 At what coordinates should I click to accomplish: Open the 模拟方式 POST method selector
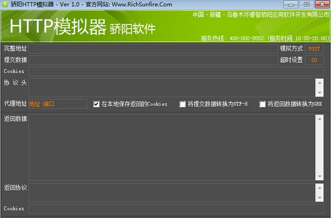(x=314, y=49)
